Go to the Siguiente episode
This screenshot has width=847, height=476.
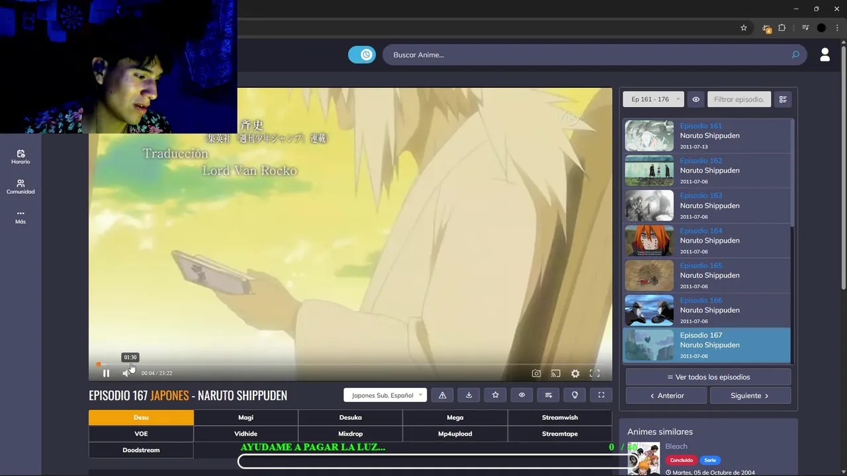(750, 395)
